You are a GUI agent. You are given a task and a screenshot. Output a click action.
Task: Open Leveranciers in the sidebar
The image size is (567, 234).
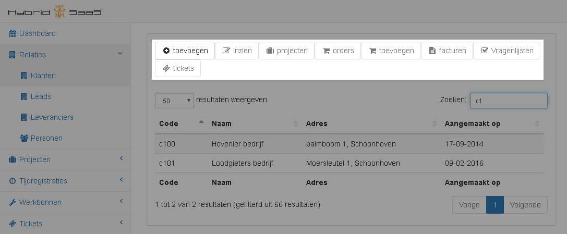pyautogui.click(x=52, y=117)
